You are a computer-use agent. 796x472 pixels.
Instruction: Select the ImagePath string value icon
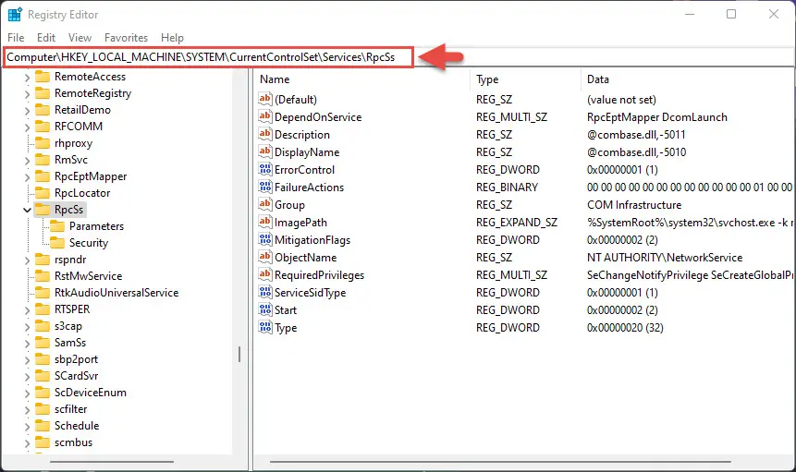(265, 222)
